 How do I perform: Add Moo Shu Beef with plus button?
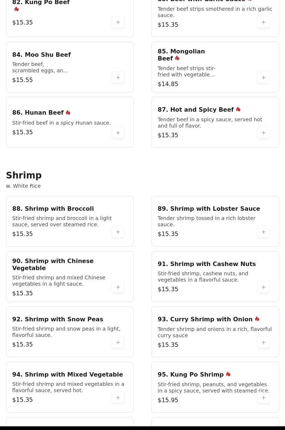[x=118, y=78]
